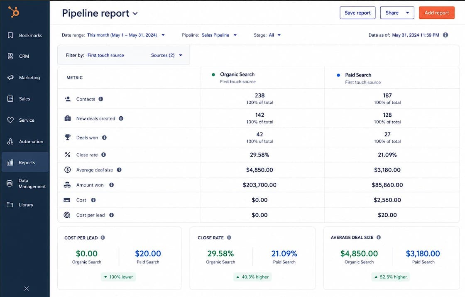The height and width of the screenshot is (297, 465).
Task: Open the Sales sidebar section
Action: (25, 99)
